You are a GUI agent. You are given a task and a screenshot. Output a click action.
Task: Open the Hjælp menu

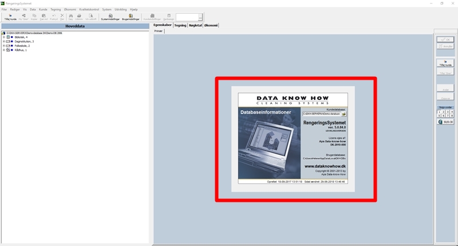(133, 9)
